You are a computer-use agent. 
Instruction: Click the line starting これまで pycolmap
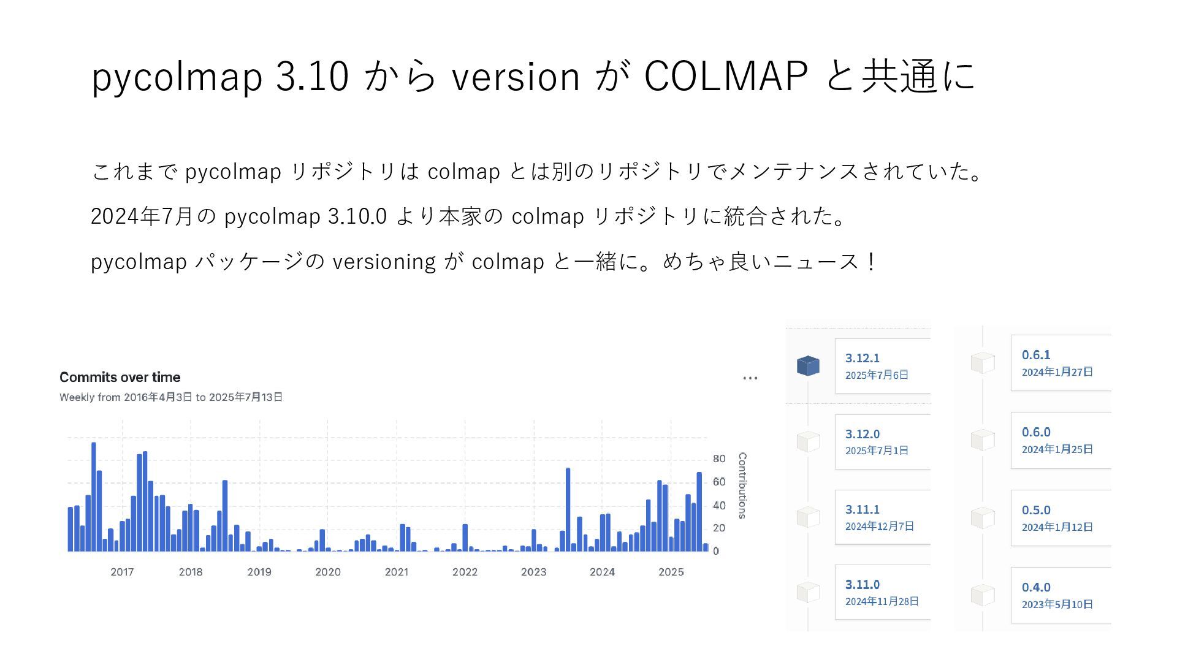pyautogui.click(x=538, y=171)
